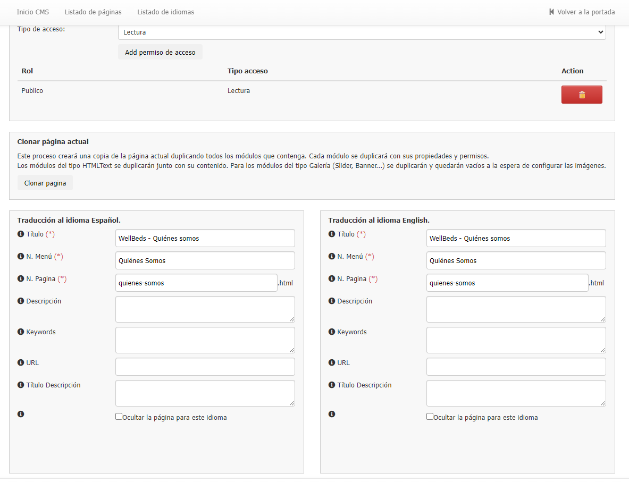629x482 pixels.
Task: Click the Clonar pagina button
Action: point(45,183)
